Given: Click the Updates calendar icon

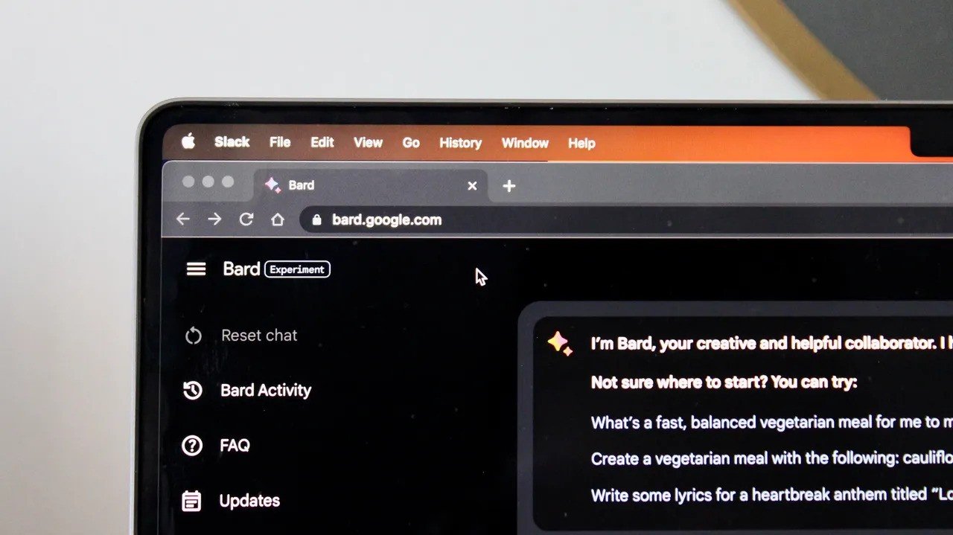Looking at the screenshot, I should coord(191,501).
